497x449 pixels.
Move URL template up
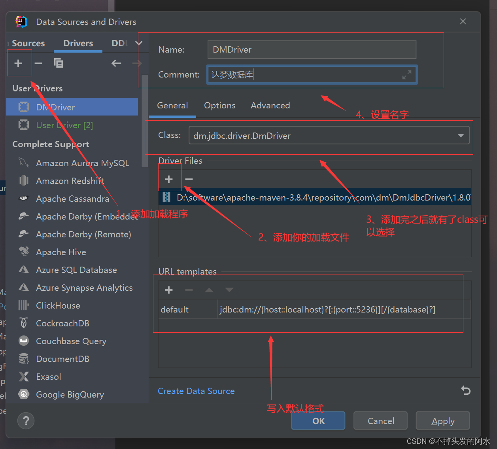pos(209,290)
